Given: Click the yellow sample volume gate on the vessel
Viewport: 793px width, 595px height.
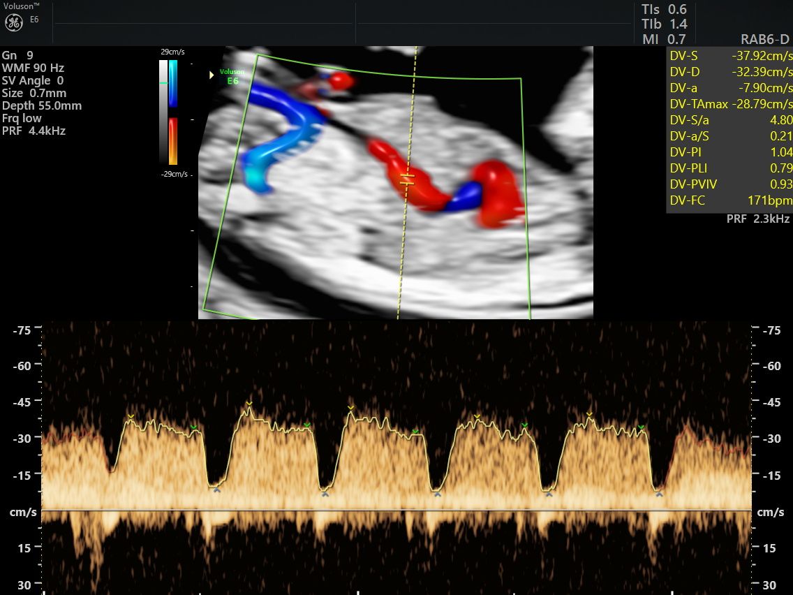Looking at the screenshot, I should 407,179.
